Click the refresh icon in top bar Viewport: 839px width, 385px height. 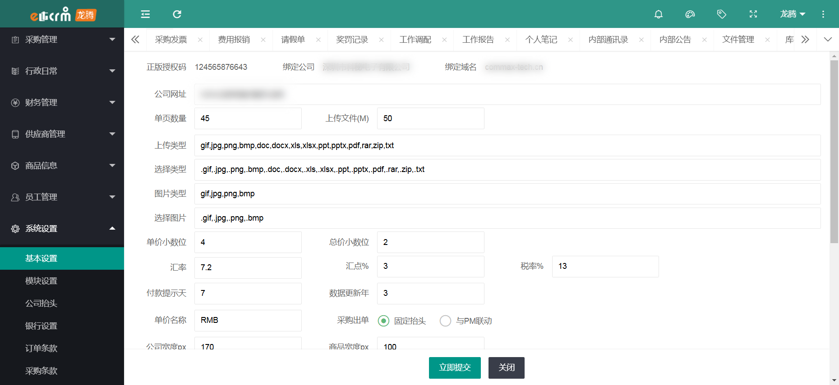point(177,14)
